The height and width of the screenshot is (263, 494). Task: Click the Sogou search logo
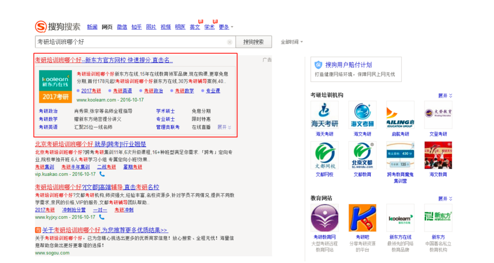pyautogui.click(x=58, y=27)
